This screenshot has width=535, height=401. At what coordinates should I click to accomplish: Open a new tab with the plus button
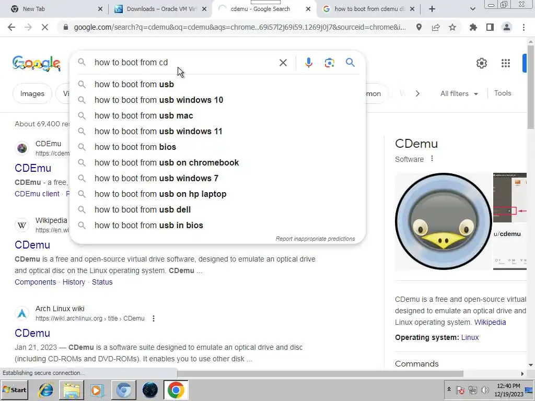432,9
